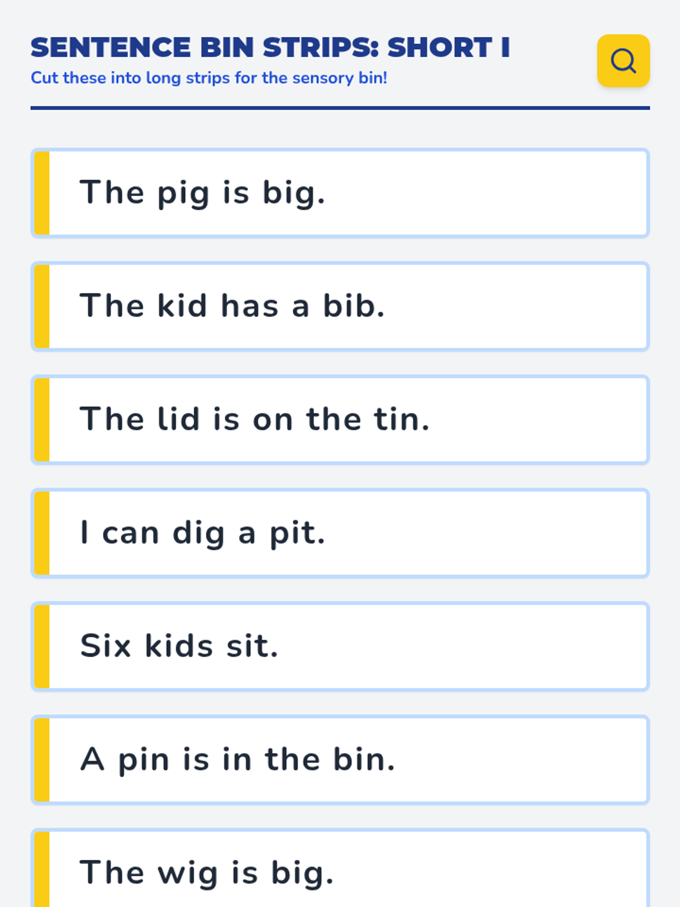This screenshot has height=907, width=680.
Task: Click the word 'Six' in the sentence strip
Action: point(105,646)
